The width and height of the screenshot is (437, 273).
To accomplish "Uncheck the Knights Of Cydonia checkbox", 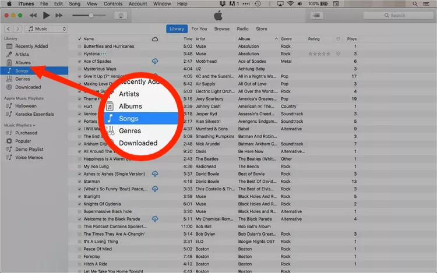I will [x=79, y=204].
